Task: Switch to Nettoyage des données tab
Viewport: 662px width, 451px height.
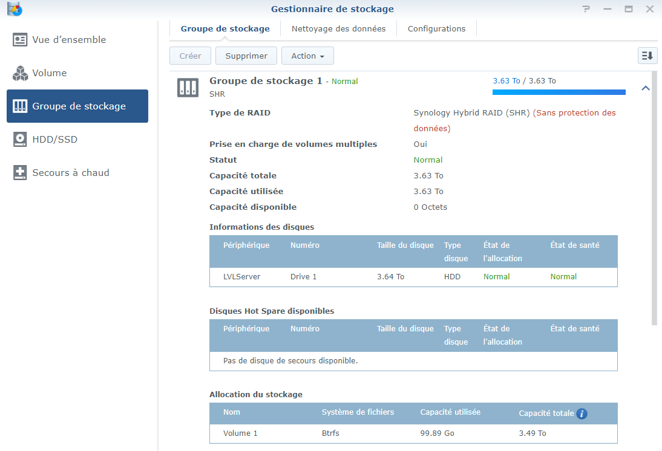Action: [338, 28]
